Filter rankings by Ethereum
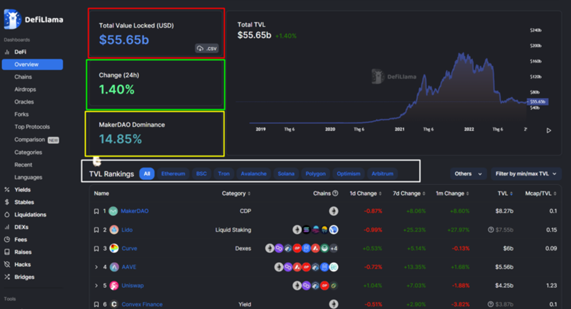 (173, 174)
